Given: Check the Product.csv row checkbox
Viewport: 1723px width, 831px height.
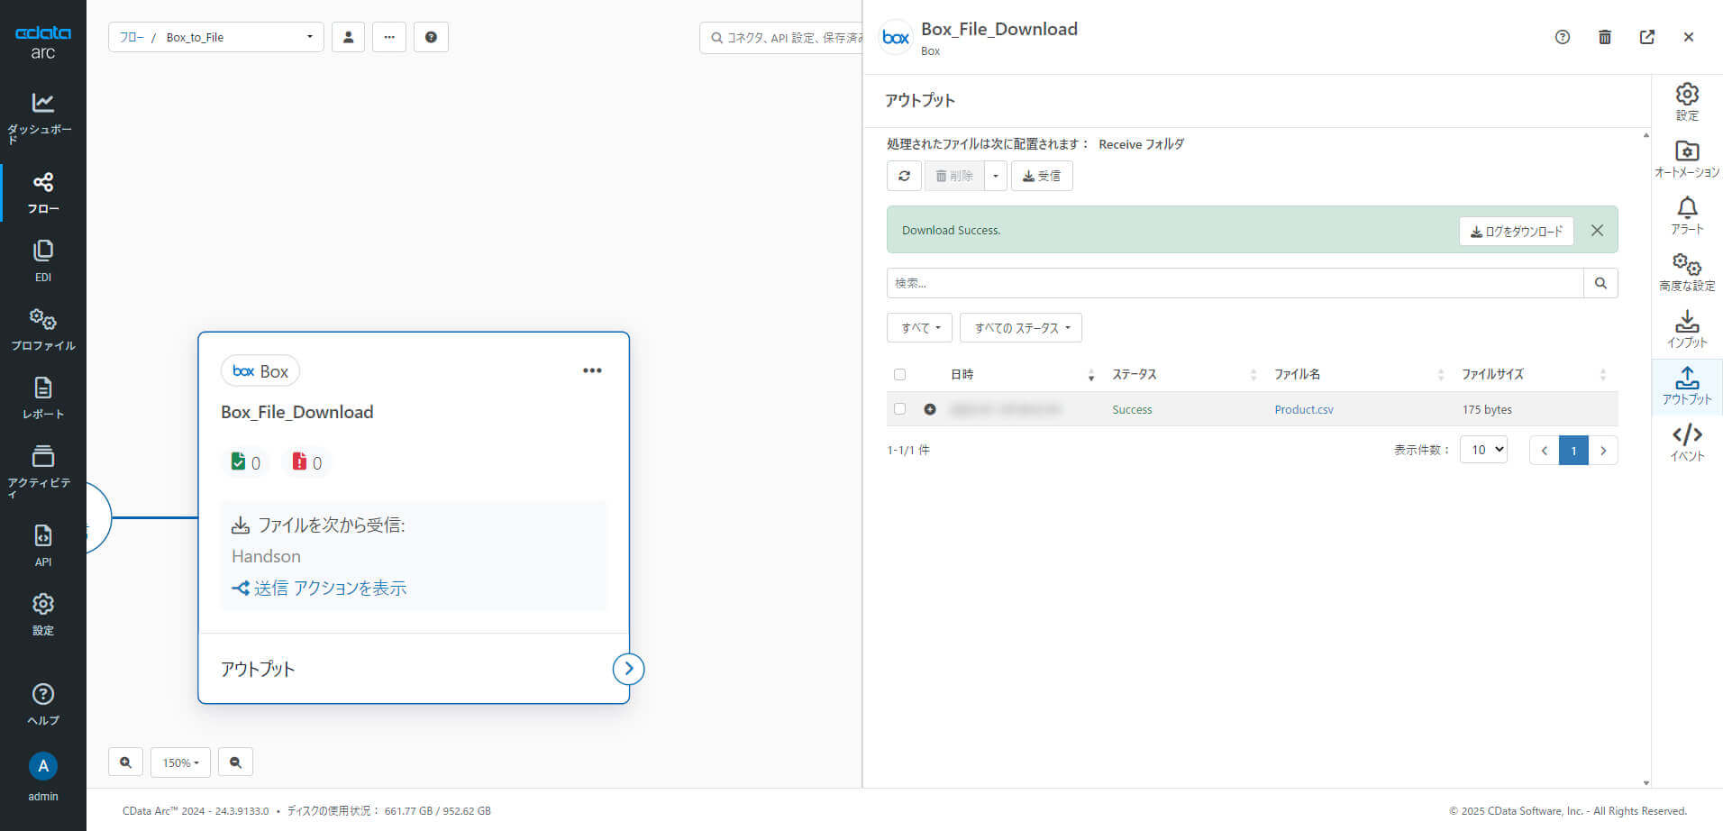Looking at the screenshot, I should (899, 409).
